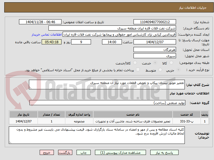This screenshot has height=160, width=214.
Task: Click the quantity cell in service row پ-33-331
Action: [x=52, y=121]
